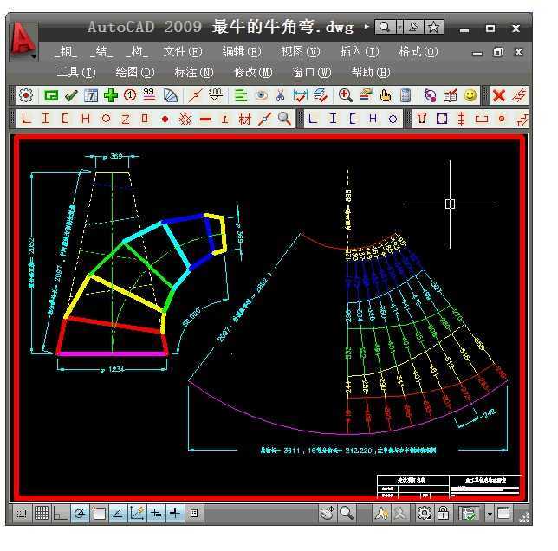Select the blue H-beam icon
The image size is (558, 551).
point(373,118)
